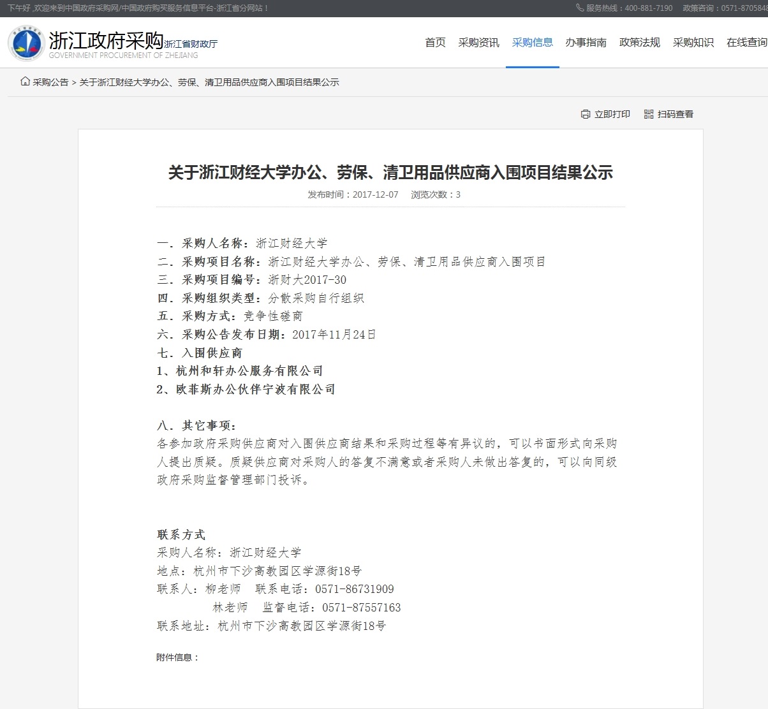Image resolution: width=768 pixels, height=709 pixels.
Task: Click the 扫码查看 button
Action: pyautogui.click(x=675, y=114)
